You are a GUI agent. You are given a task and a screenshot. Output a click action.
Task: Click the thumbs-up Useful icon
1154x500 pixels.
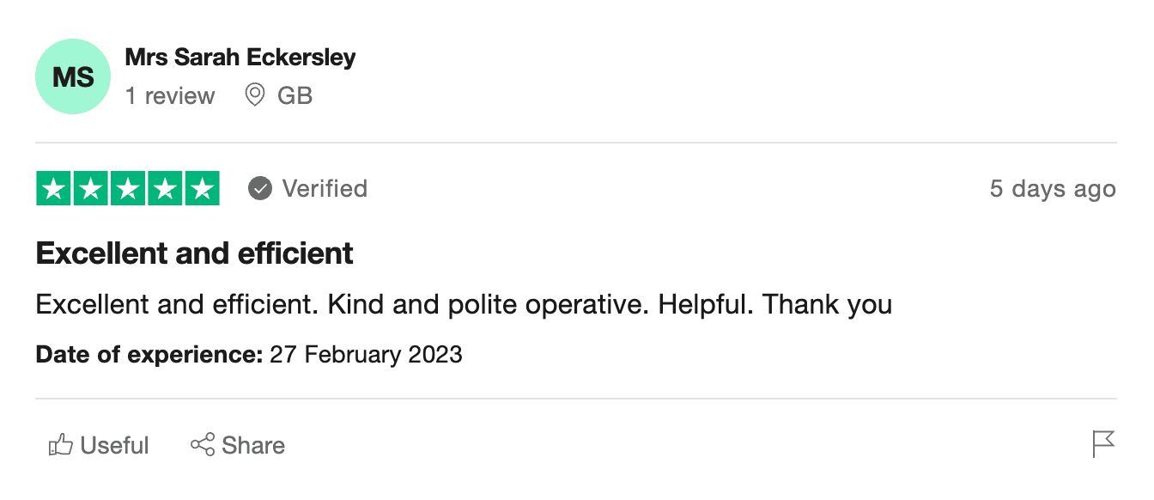coord(60,445)
